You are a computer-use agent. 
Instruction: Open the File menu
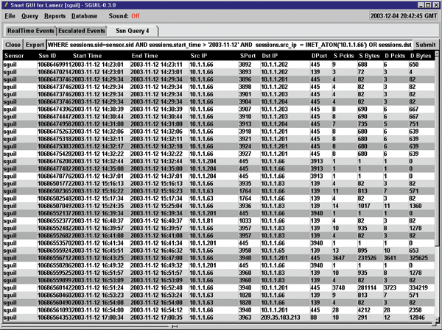10,15
